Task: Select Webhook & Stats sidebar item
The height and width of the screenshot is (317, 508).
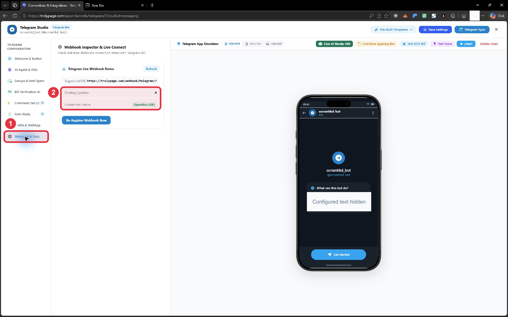Action: (x=26, y=137)
